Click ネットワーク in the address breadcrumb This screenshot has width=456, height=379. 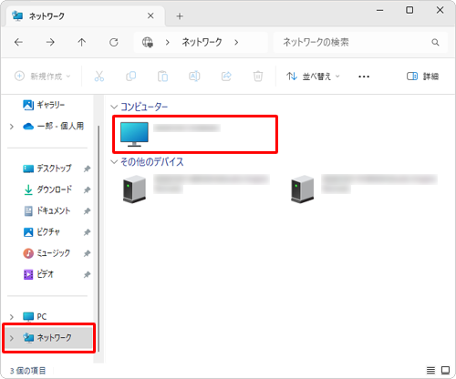click(202, 42)
